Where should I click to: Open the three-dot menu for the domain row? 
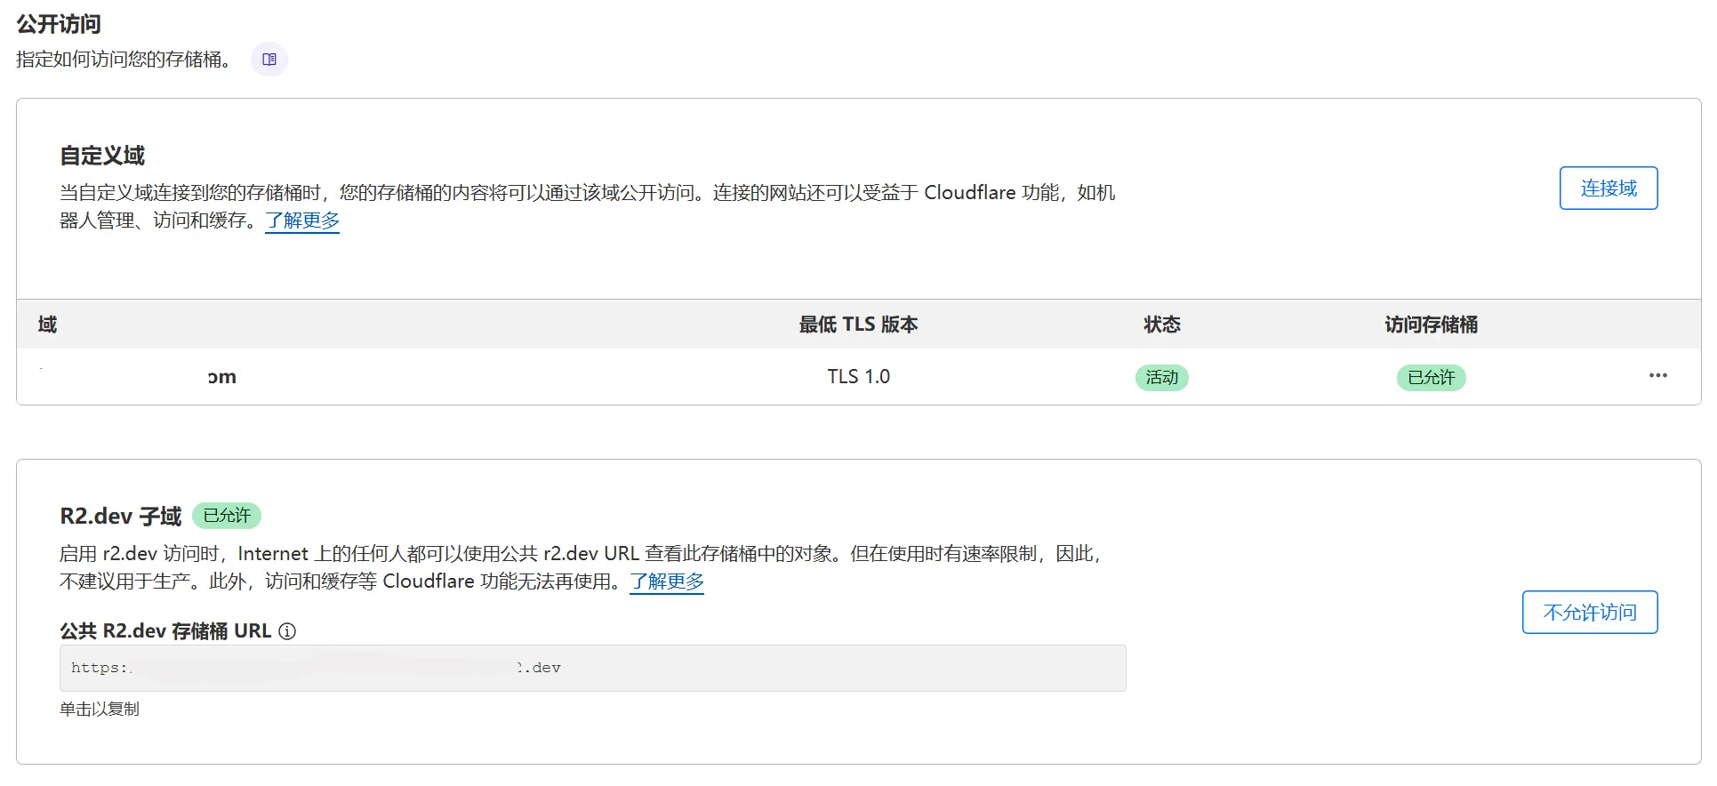pyautogui.click(x=1657, y=376)
